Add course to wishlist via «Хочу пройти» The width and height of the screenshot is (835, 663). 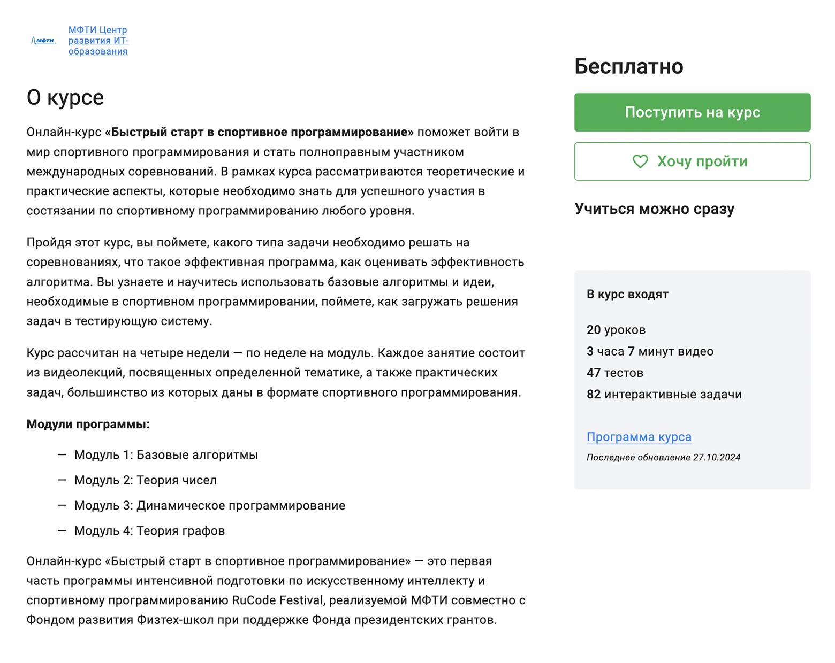coord(692,161)
